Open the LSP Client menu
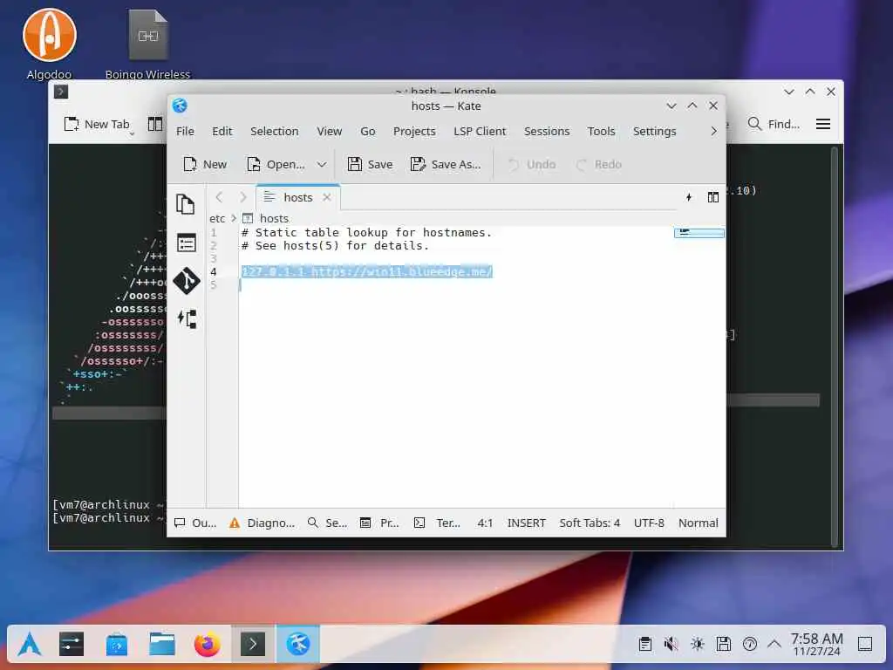This screenshot has width=893, height=670. [x=480, y=131]
